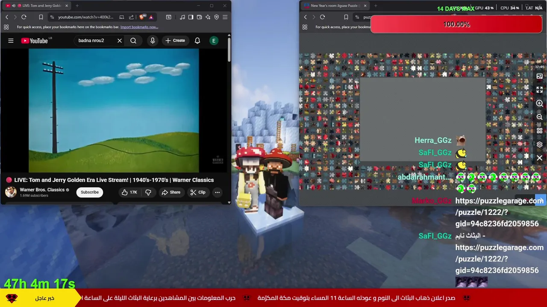
Task: Bookmark the YouTube page
Action: [41, 17]
